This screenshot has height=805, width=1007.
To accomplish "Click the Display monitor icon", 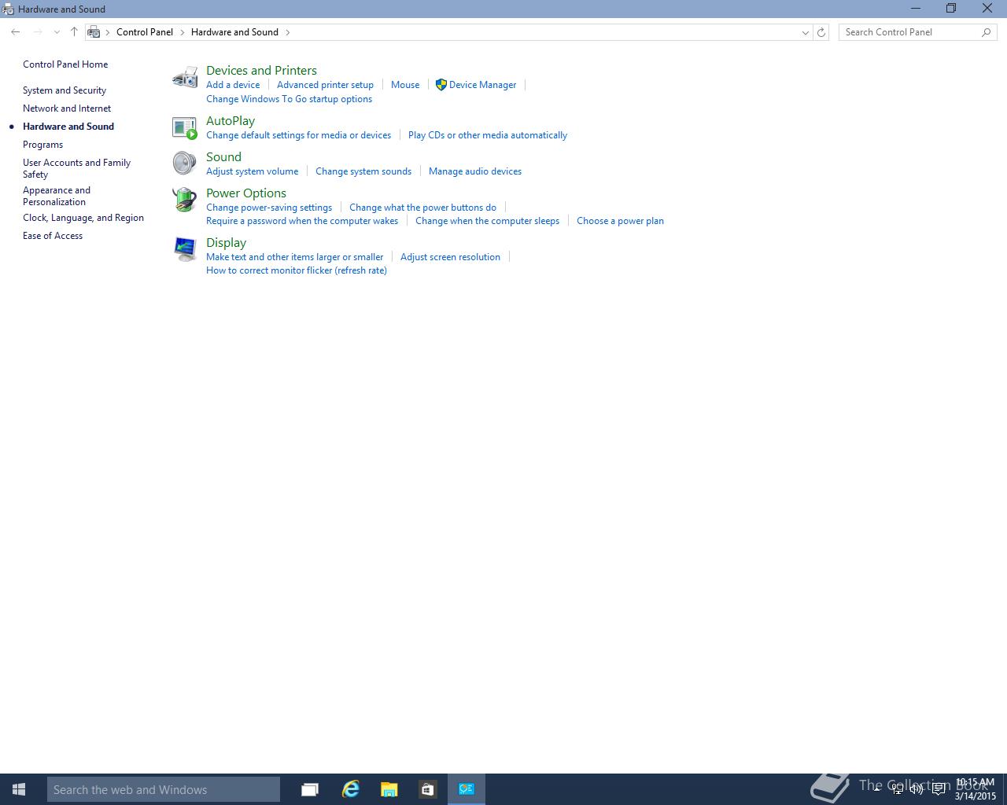I will (185, 249).
